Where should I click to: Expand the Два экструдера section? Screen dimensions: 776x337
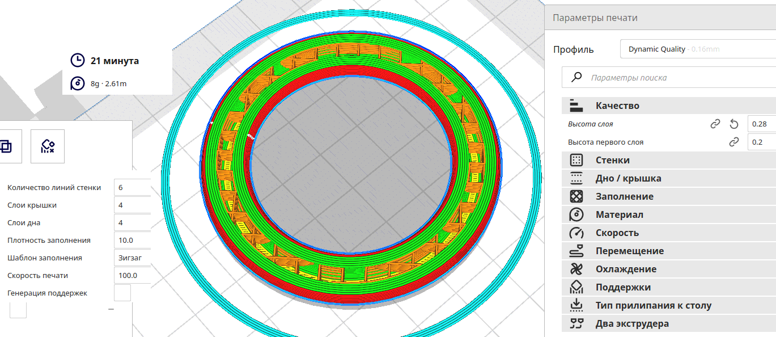coord(669,323)
